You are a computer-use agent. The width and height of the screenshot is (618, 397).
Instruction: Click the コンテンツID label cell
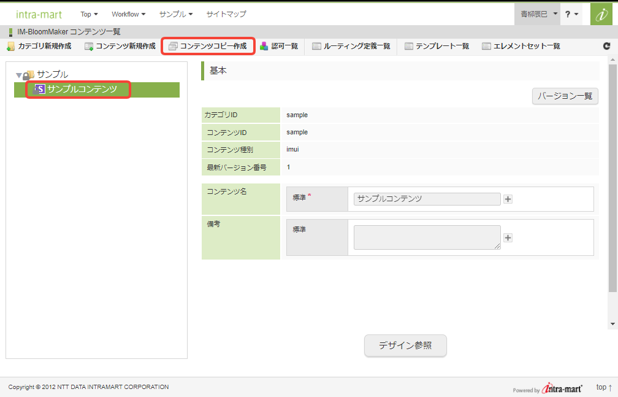click(x=241, y=133)
